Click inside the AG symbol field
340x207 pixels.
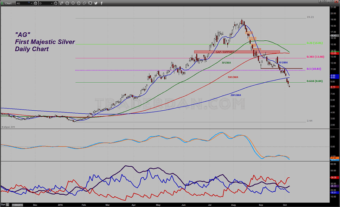pos(22,3)
